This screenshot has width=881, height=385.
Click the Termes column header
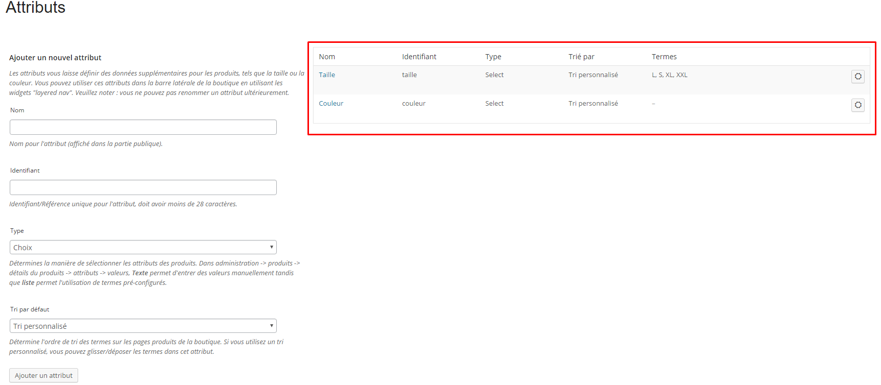pos(664,57)
